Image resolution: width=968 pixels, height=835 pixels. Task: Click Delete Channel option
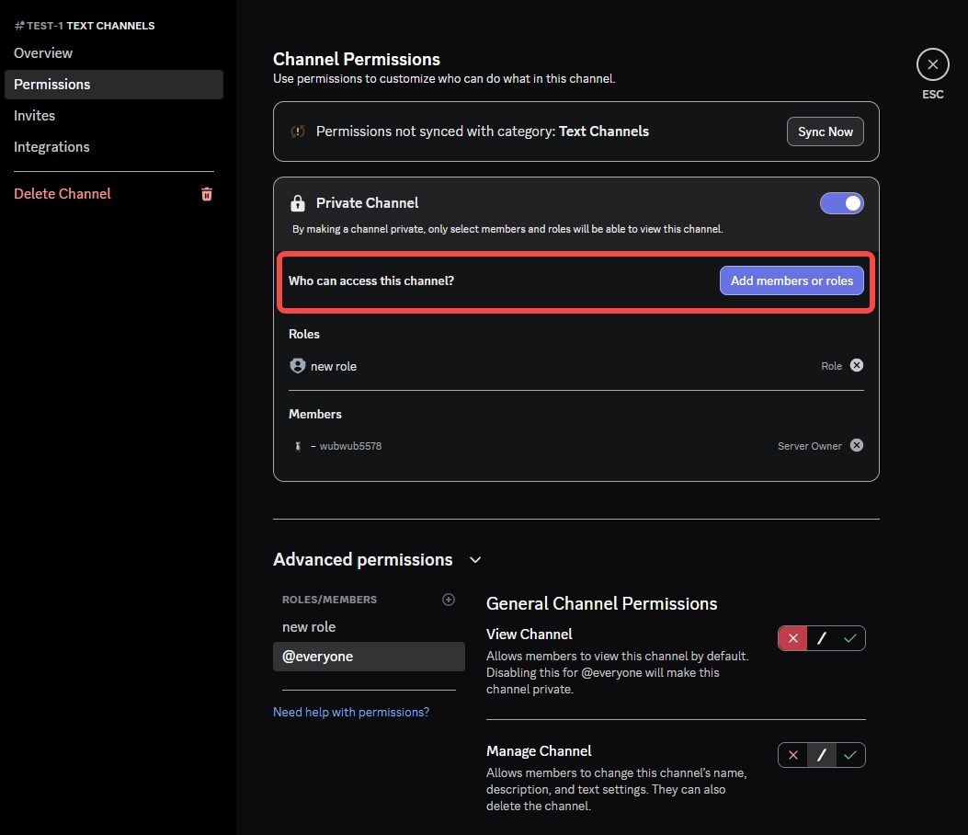63,194
